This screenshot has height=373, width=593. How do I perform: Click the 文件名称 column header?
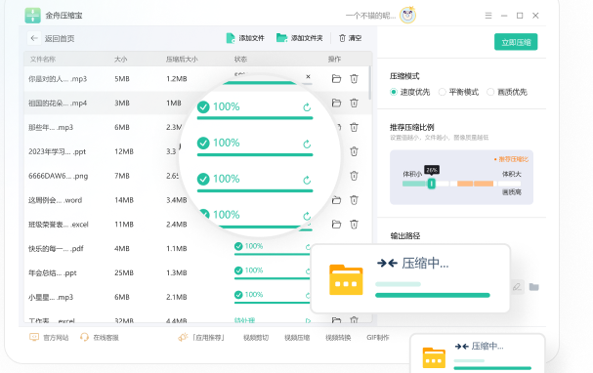(x=43, y=60)
